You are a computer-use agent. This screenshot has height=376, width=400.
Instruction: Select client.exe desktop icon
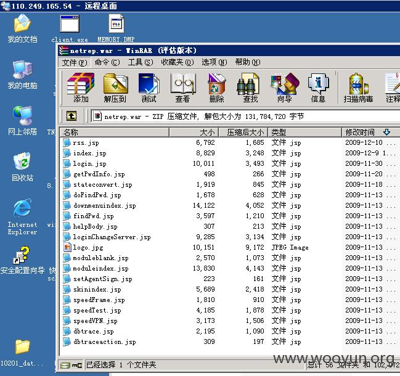[x=70, y=28]
